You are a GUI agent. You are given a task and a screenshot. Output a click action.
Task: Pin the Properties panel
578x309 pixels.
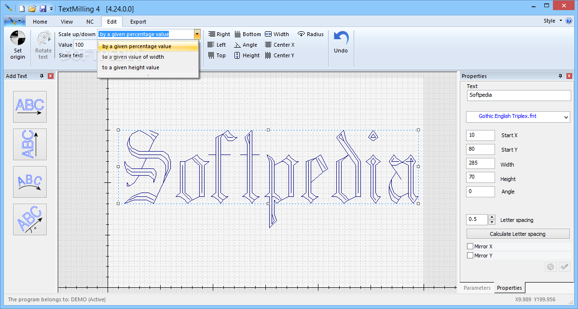click(x=560, y=76)
